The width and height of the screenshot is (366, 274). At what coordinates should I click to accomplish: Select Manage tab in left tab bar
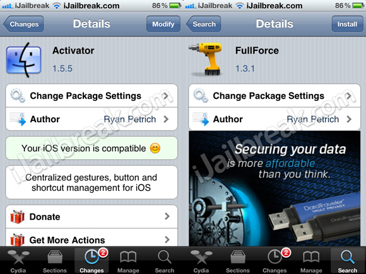click(128, 261)
